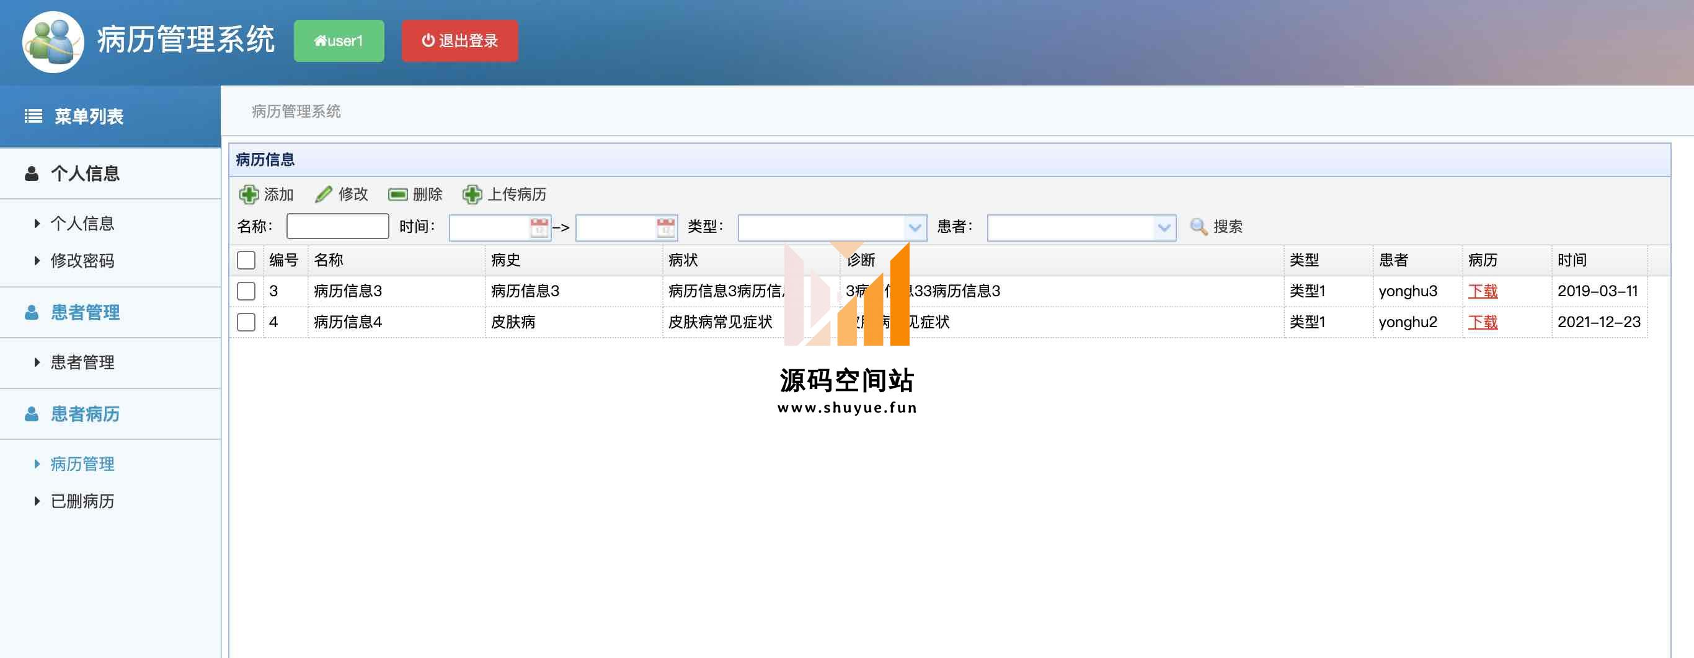Select 修改密码 from the sidebar
Viewport: 1694px width, 658px height.
click(82, 261)
